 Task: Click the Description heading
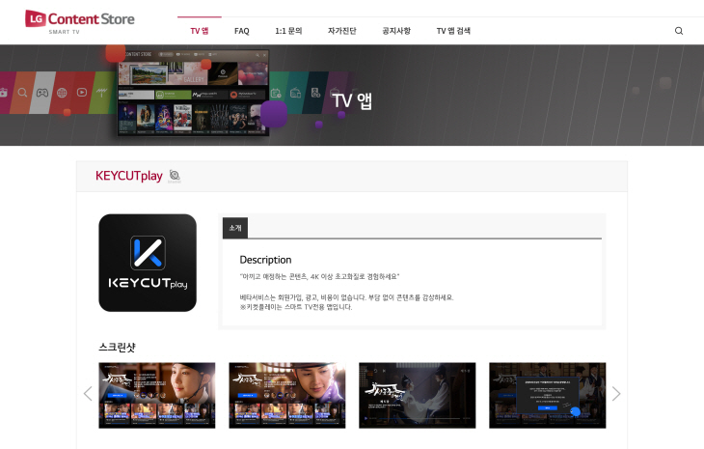point(265,260)
